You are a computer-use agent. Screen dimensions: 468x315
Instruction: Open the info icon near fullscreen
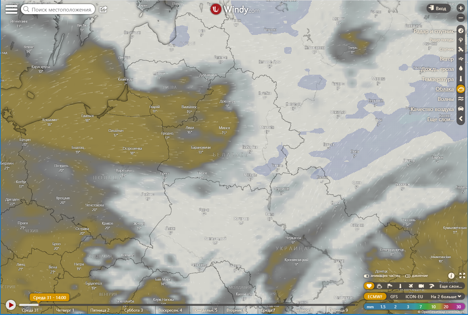point(451,276)
